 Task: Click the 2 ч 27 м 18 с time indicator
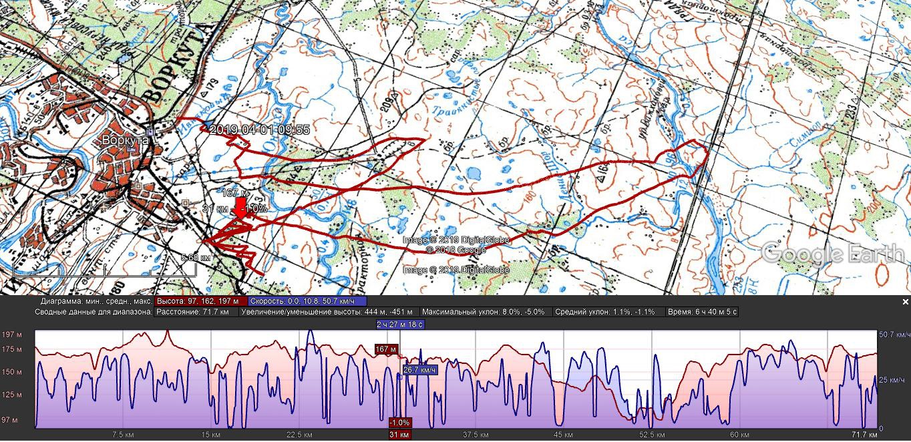(399, 324)
